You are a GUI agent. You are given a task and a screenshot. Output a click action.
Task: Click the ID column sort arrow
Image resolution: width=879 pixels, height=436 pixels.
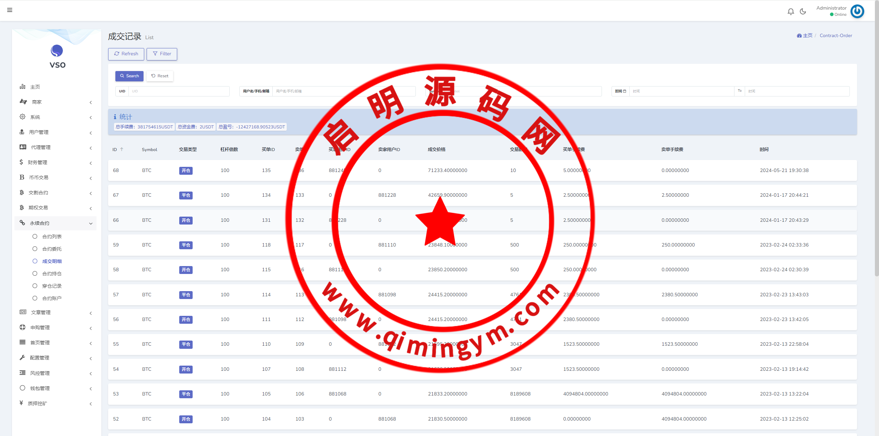122,149
